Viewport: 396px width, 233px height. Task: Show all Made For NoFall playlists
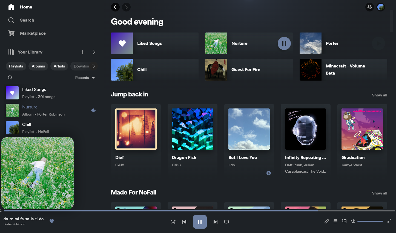click(x=380, y=193)
